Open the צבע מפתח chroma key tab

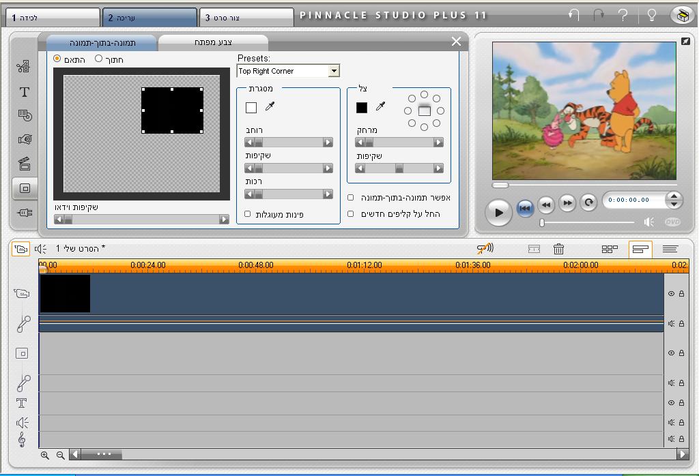click(213, 42)
